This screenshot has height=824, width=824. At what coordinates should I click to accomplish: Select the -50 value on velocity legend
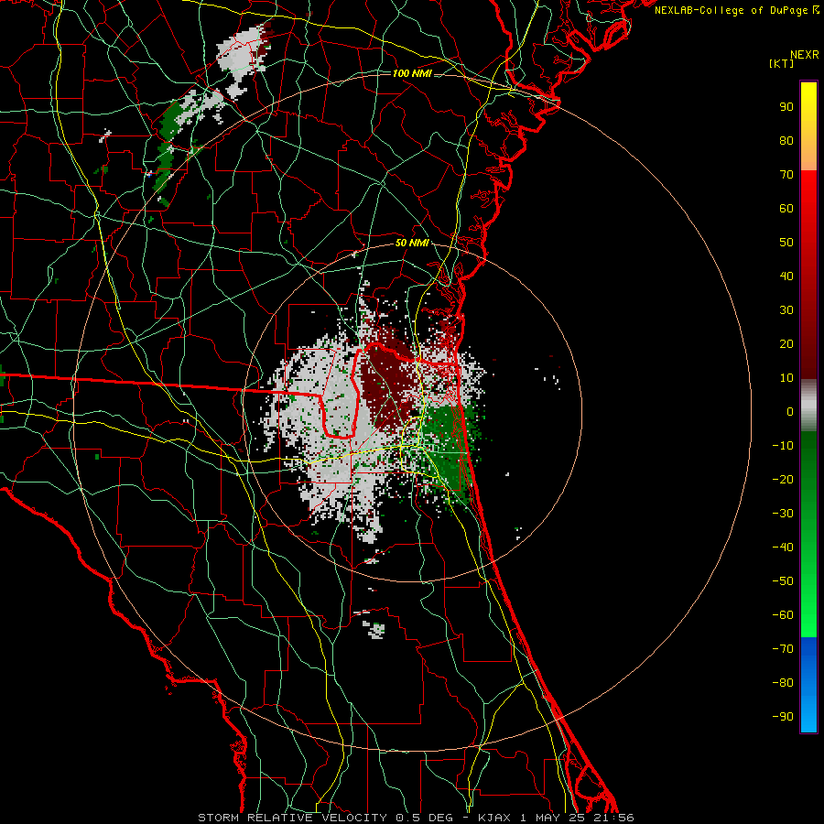783,581
